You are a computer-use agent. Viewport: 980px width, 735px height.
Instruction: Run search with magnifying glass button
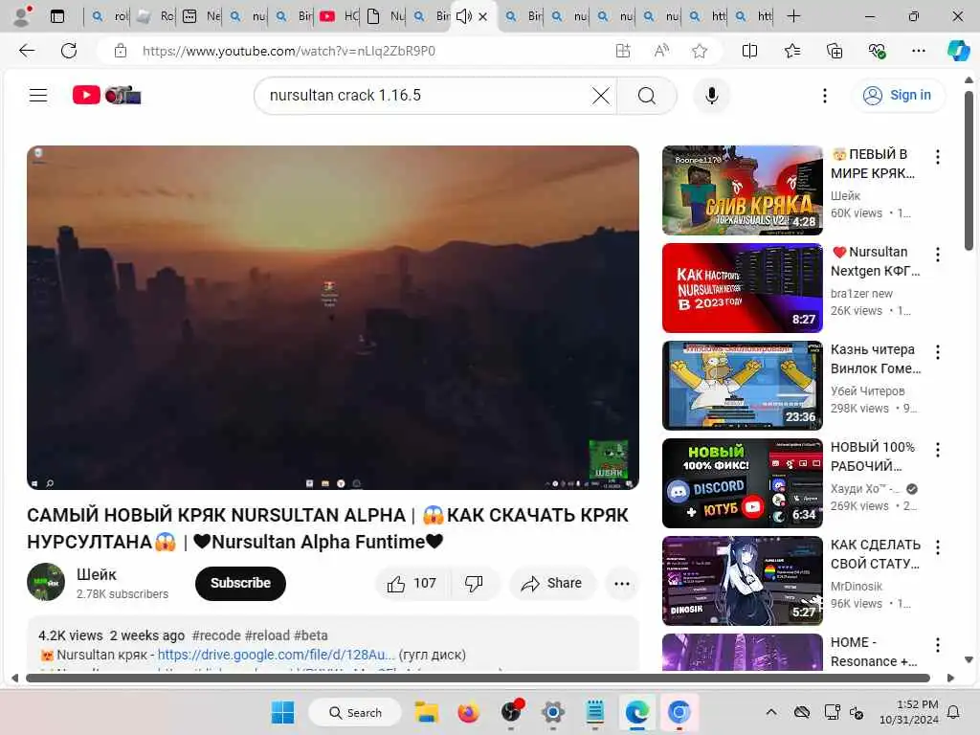[647, 96]
